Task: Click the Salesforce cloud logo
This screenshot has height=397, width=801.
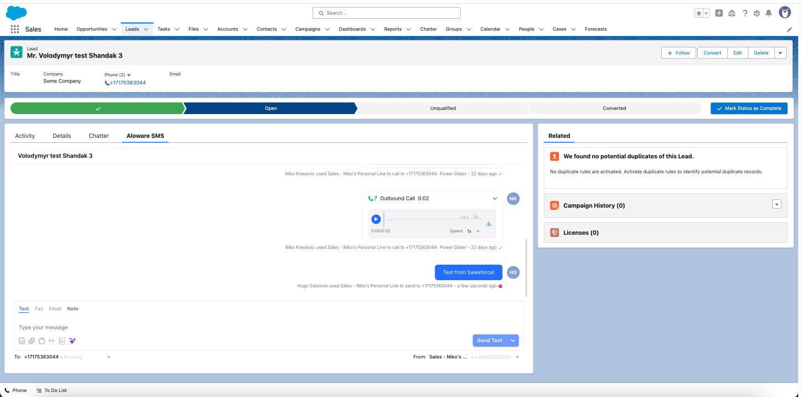Action: pyautogui.click(x=16, y=13)
